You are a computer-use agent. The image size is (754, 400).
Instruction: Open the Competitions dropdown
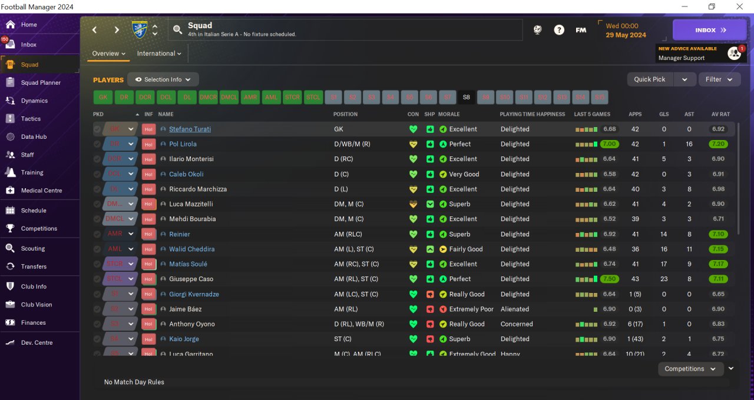coord(690,369)
